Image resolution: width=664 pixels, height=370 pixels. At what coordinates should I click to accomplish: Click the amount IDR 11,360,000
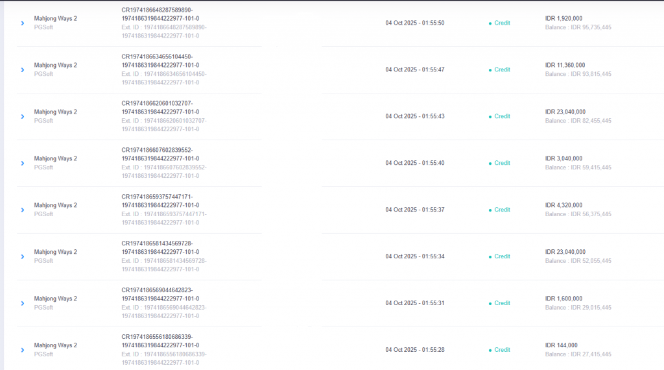click(565, 65)
